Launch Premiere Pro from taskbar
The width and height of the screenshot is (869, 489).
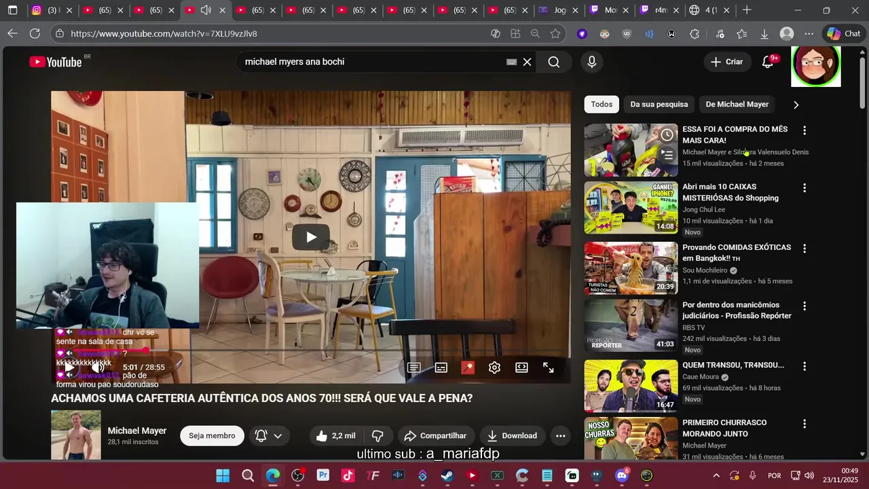(322, 475)
